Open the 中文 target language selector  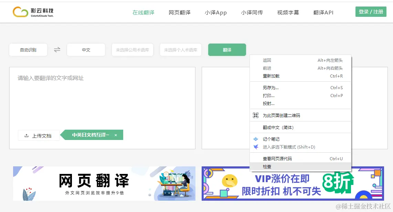pos(86,50)
